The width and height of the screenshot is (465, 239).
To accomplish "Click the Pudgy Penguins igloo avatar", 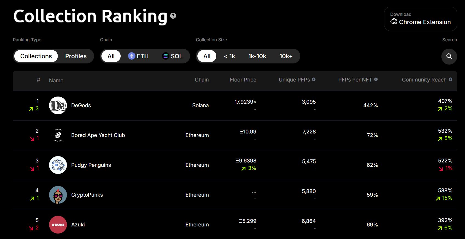I will click(x=58, y=165).
